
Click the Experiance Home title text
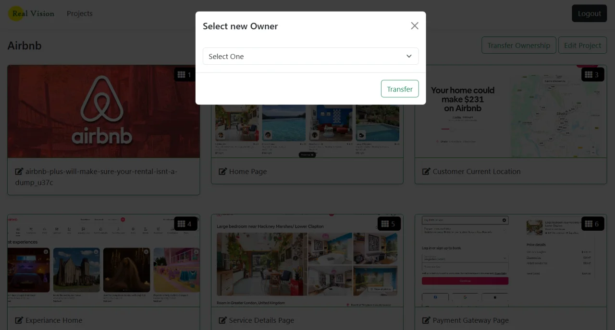pos(54,320)
